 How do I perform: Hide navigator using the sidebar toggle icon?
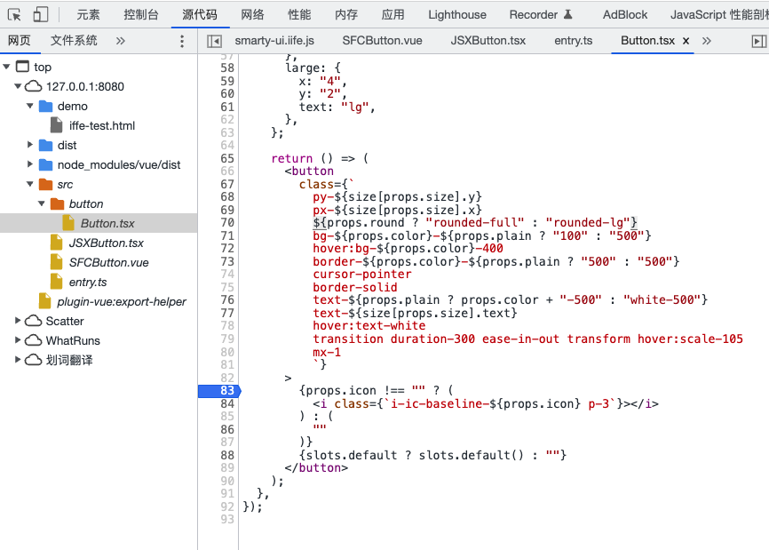214,41
